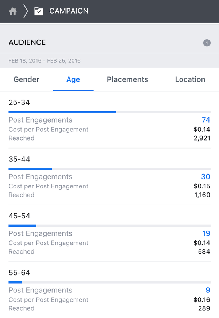Switch to the Location tab
The image size is (219, 318).
pyautogui.click(x=190, y=79)
